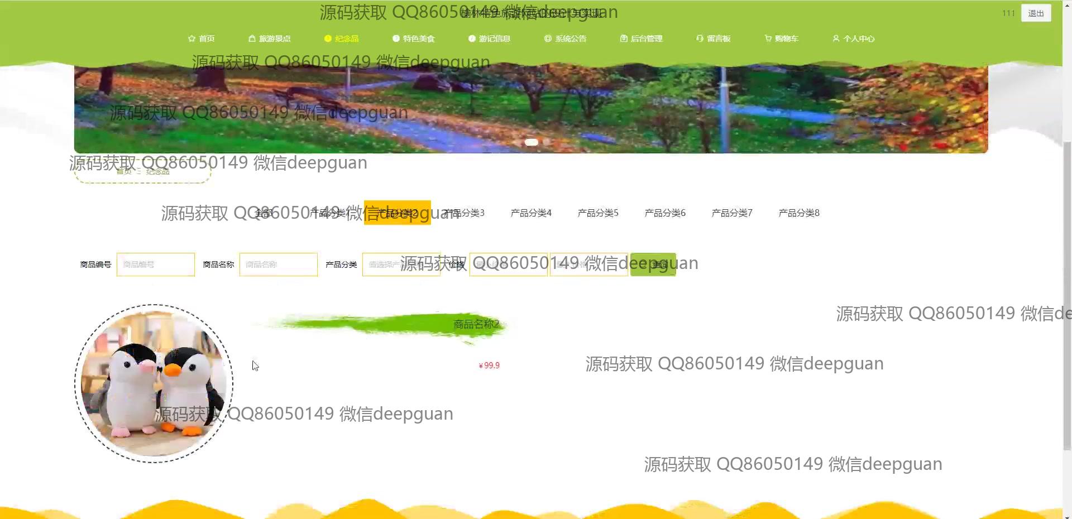Image resolution: width=1072 pixels, height=519 pixels.
Task: Click the cart icon beside 购物车
Action: tap(768, 39)
